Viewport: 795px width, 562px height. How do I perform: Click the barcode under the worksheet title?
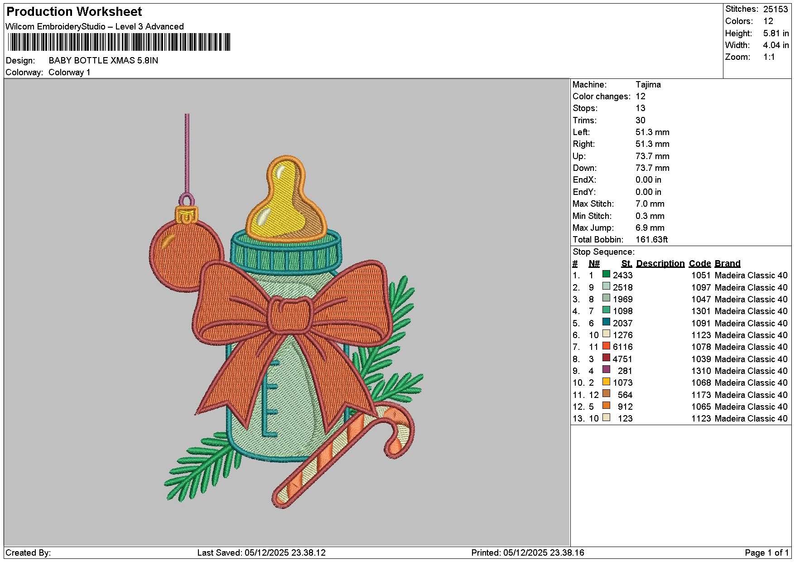119,42
